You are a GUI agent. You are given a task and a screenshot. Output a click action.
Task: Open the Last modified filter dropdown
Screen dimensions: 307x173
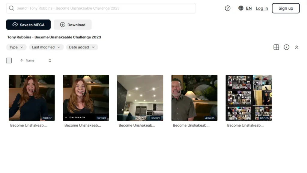click(x=46, y=47)
